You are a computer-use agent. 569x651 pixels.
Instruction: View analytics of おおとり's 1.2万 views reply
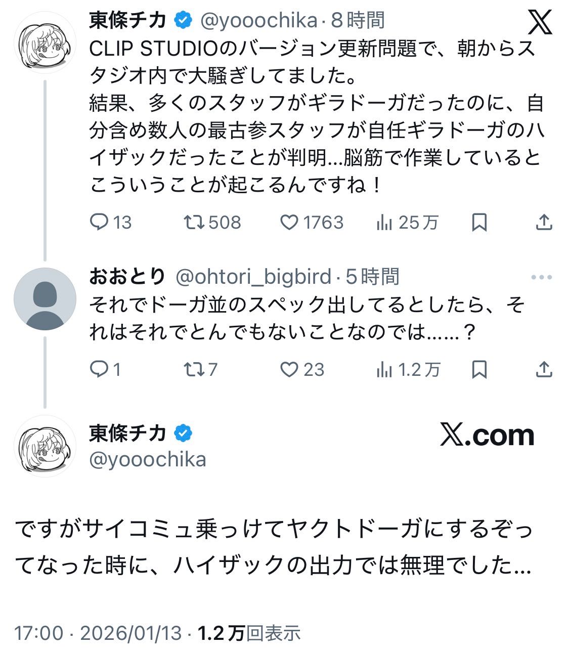[384, 370]
